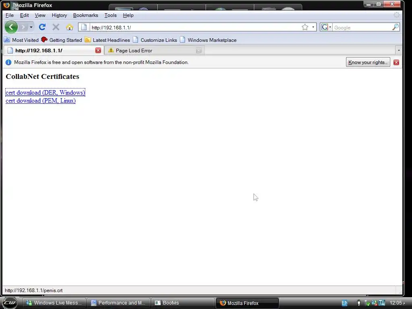The image size is (412, 309).
Task: Open Most Visited bookmarks folder
Action: [21, 40]
